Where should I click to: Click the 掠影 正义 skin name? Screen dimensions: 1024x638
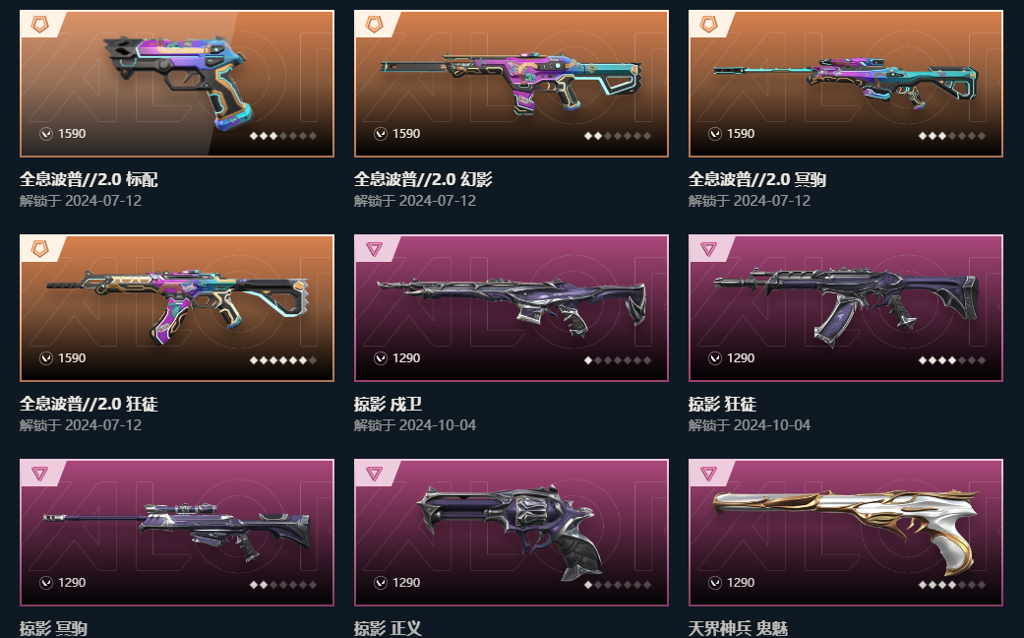[x=388, y=628]
